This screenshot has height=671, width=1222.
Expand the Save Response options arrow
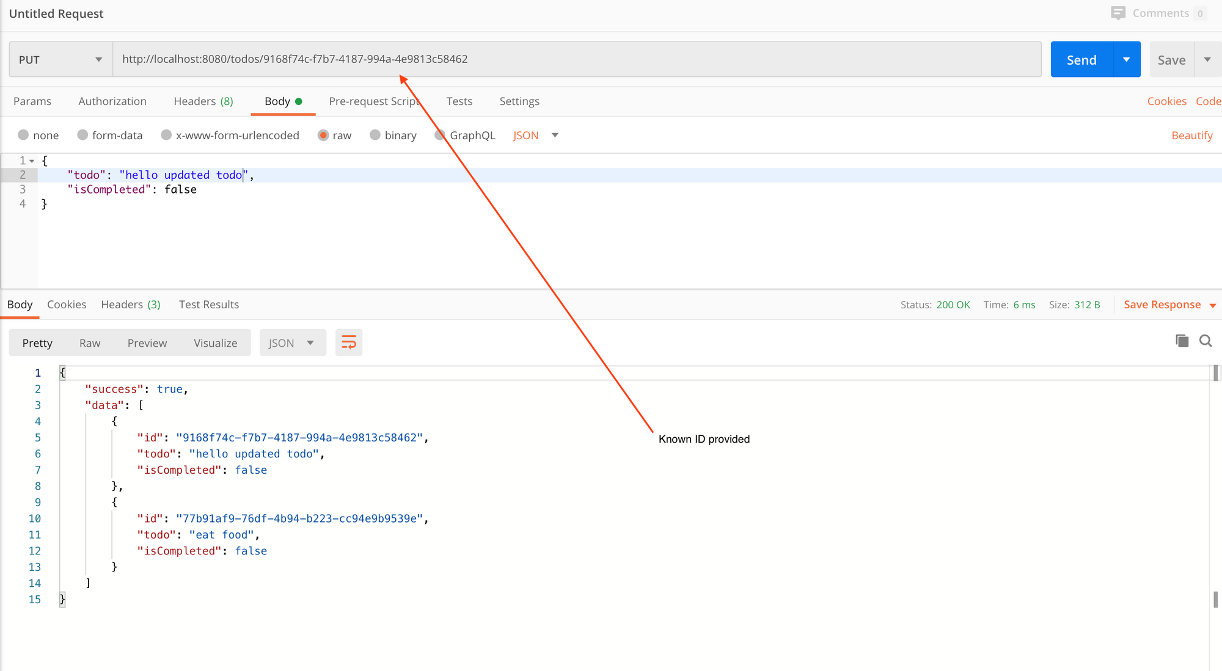pyautogui.click(x=1213, y=305)
